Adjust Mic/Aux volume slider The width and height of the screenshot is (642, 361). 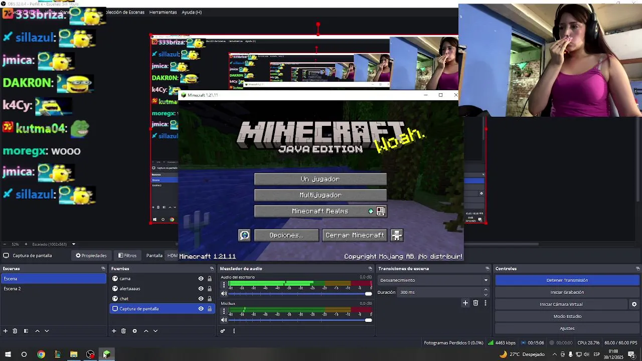tap(299, 320)
